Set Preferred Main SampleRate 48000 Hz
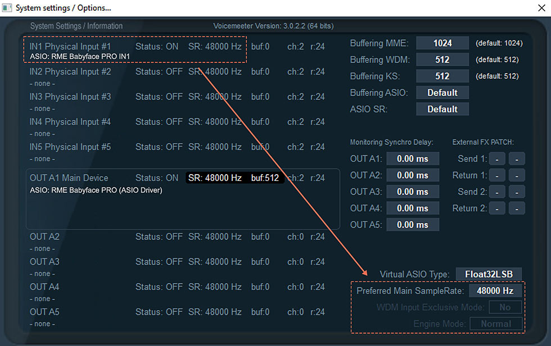 coord(495,290)
